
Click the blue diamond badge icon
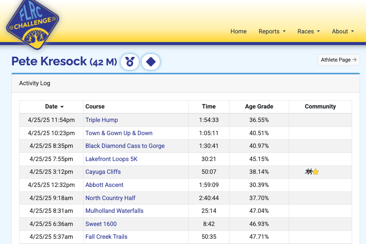(151, 62)
